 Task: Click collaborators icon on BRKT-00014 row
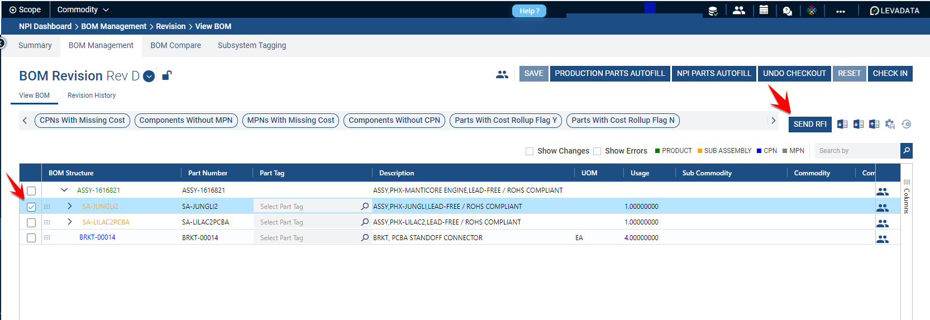coord(883,238)
